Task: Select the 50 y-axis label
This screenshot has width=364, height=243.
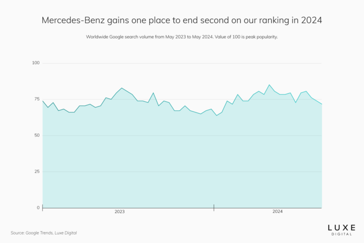Action: 37,136
